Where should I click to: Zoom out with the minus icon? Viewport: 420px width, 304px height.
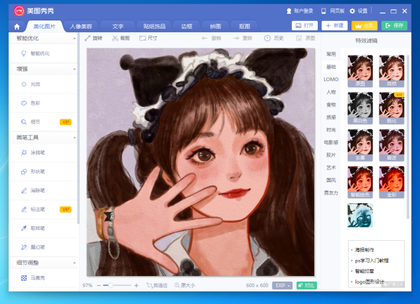coord(99,286)
